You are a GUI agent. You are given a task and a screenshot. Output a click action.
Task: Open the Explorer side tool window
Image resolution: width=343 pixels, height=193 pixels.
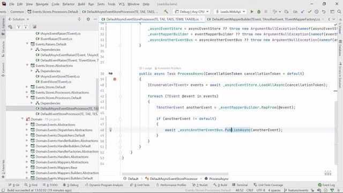click(x=3, y=26)
